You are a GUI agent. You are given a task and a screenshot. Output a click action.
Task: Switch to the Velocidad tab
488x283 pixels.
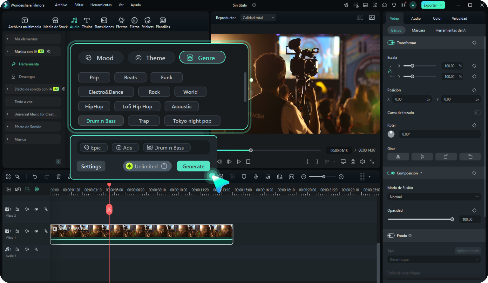click(x=459, y=18)
